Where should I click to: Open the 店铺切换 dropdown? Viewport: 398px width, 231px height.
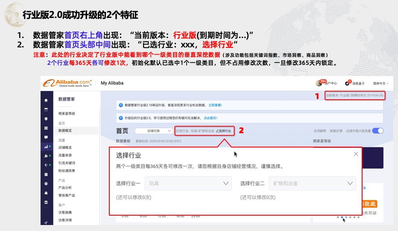154,131
